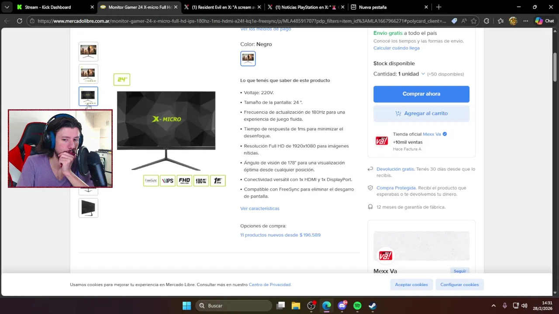
Task: Open the browser Extensions puzzle icon
Action: [487, 21]
